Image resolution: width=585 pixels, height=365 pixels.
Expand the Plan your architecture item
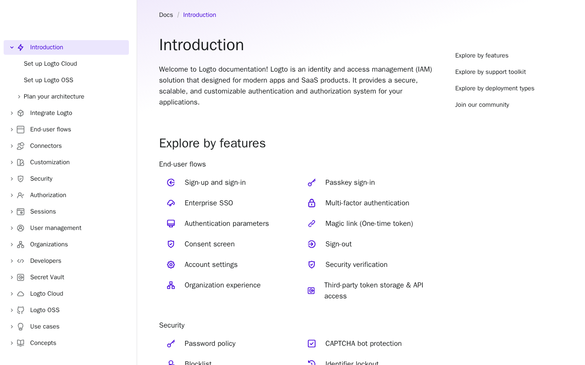[x=19, y=97]
